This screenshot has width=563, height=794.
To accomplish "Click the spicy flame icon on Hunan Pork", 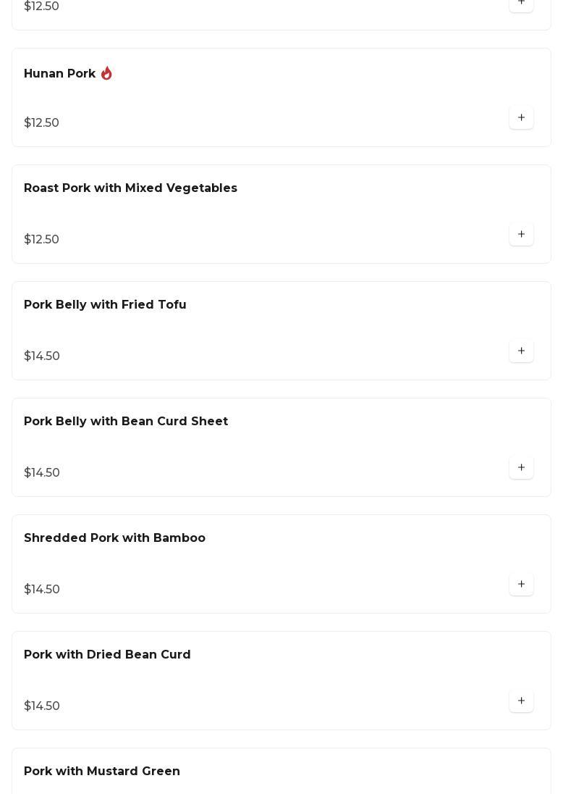I will click(106, 73).
